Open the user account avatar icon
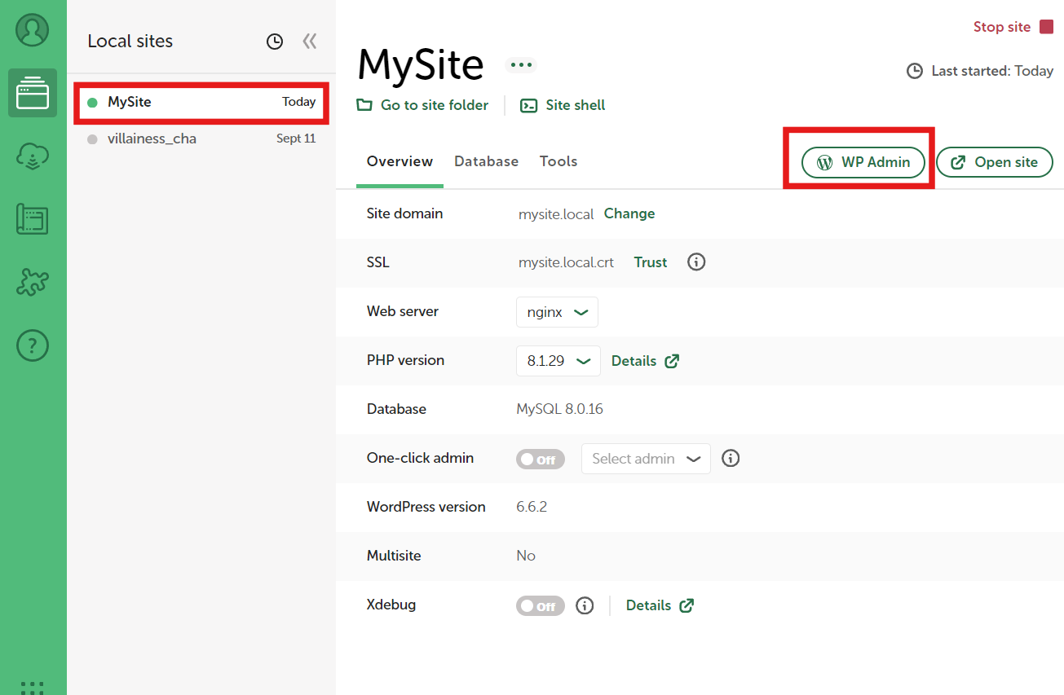Image resolution: width=1064 pixels, height=695 pixels. (33, 30)
